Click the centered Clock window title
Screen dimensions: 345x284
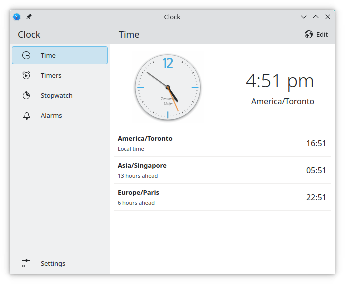(172, 17)
